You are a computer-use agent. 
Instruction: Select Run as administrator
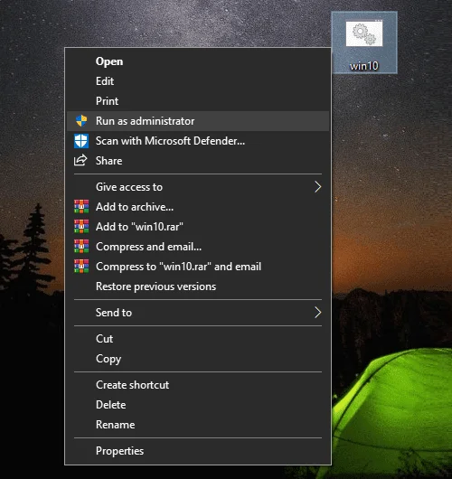198,121
